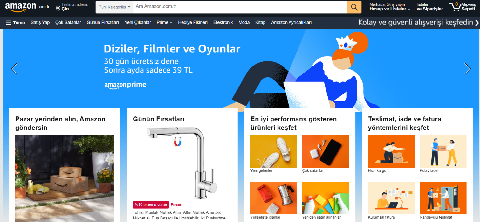Open the Yeni gelenler sneakers thumbnail
Screen dimensions: 480x222
point(274,151)
